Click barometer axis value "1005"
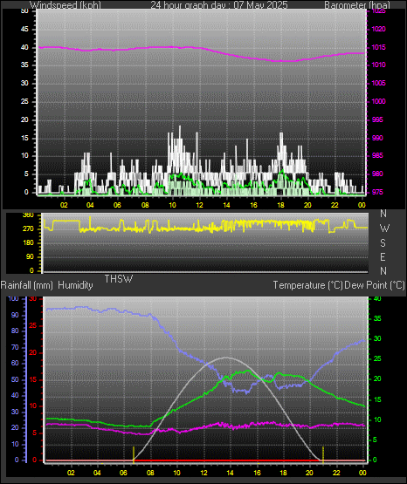The width and height of the screenshot is (407, 484). point(378,84)
